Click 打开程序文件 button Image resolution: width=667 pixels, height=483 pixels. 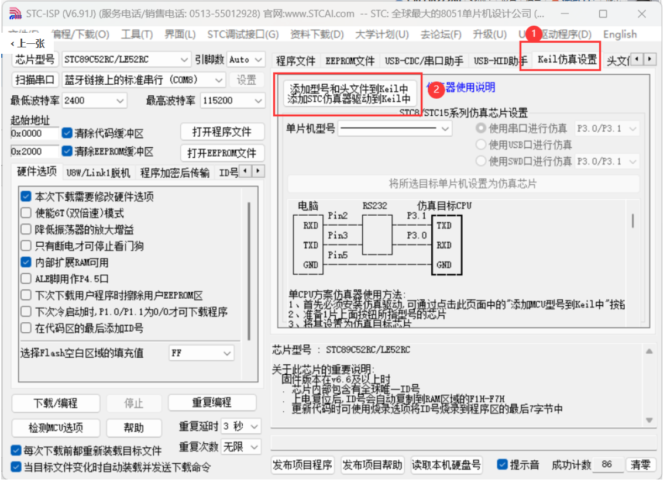(224, 133)
